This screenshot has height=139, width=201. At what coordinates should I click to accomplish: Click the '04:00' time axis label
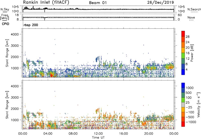click(x=48, y=134)
